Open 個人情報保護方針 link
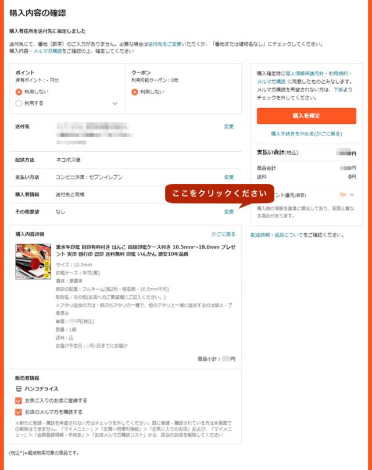This screenshot has height=470, width=372. click(305, 73)
